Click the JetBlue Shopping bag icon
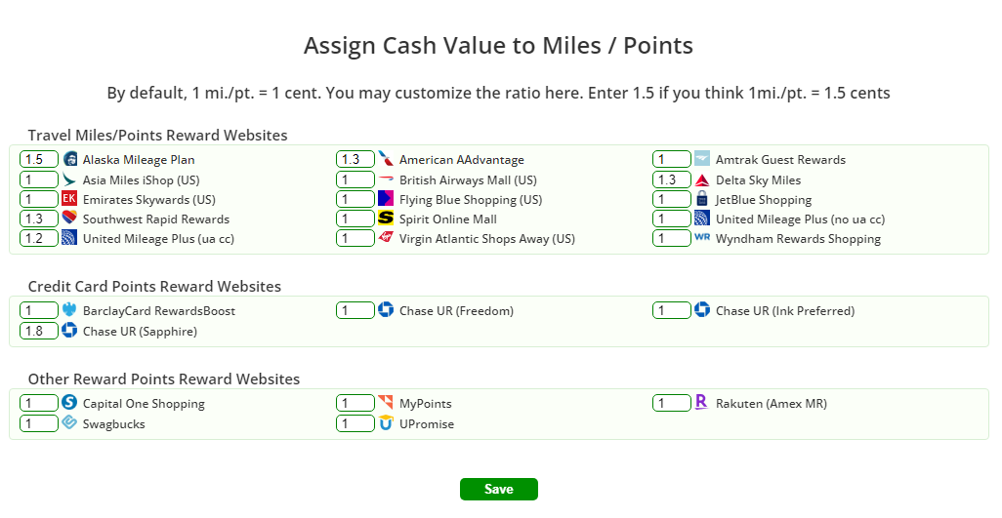1002x518 pixels. click(x=702, y=199)
